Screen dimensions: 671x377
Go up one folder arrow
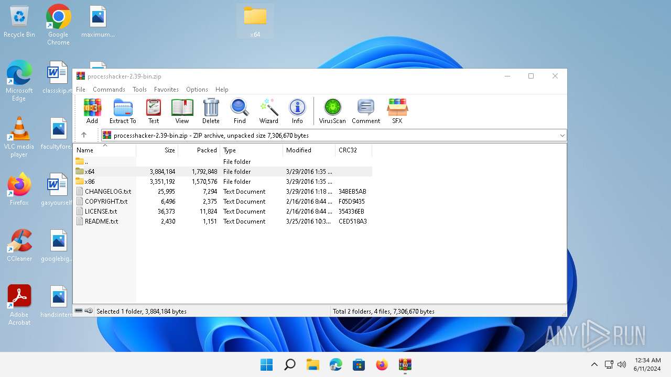[x=84, y=135]
